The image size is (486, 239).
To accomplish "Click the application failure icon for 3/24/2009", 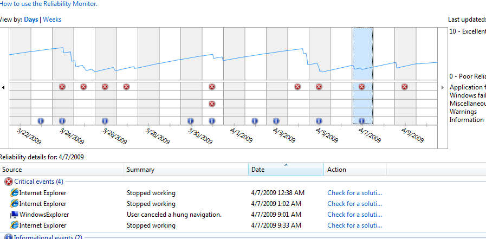I will click(62, 87).
